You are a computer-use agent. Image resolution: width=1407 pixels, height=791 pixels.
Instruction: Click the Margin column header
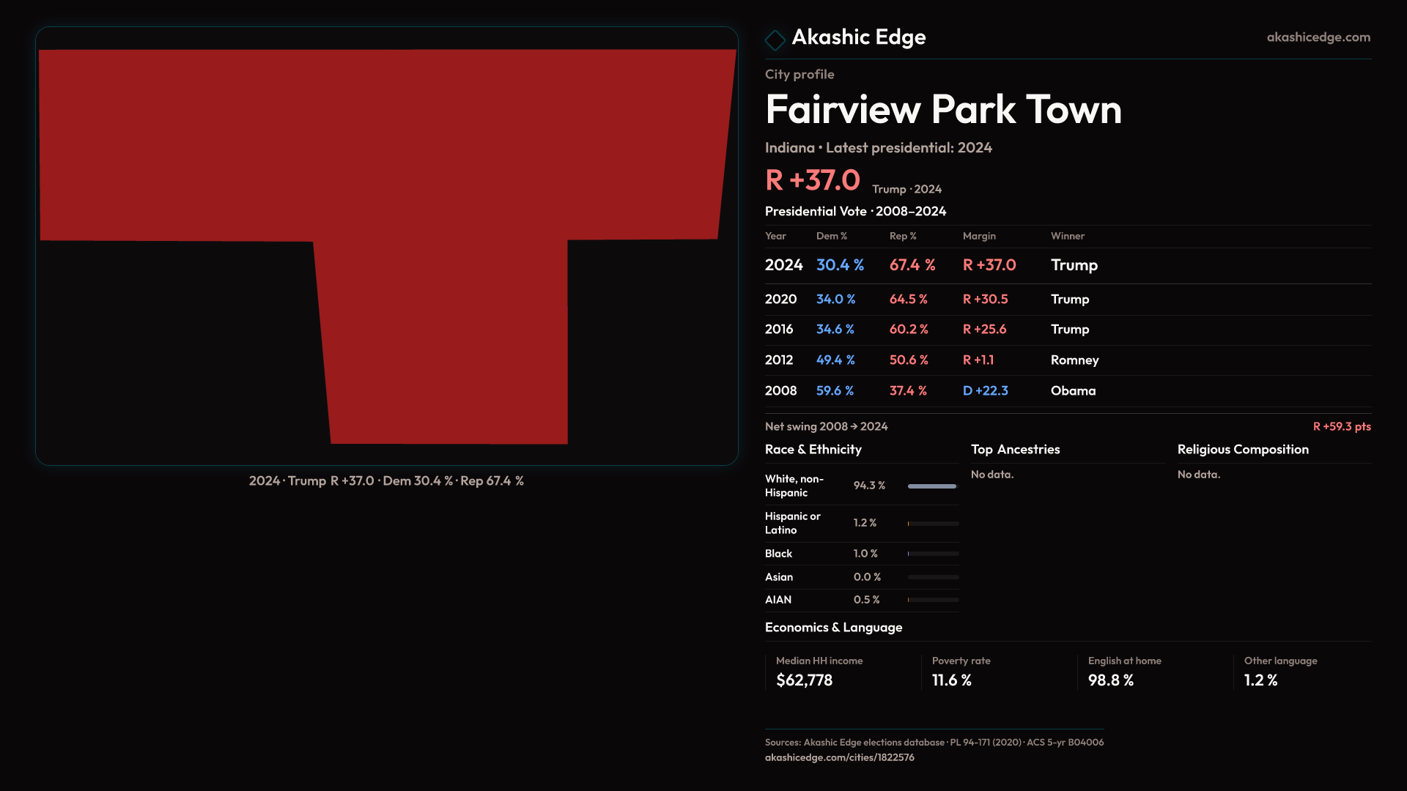(x=979, y=236)
